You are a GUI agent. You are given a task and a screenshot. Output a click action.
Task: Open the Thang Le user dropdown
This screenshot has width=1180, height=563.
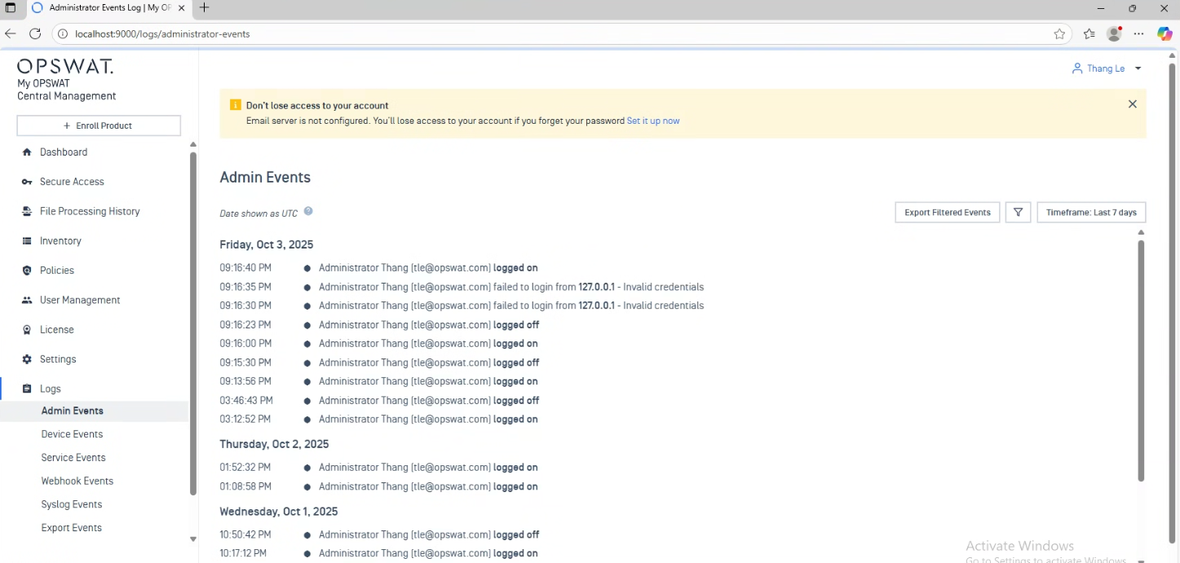point(1107,68)
